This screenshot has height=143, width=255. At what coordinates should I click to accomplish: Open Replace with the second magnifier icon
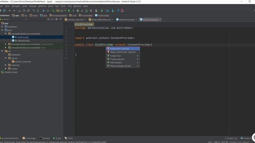point(38,11)
